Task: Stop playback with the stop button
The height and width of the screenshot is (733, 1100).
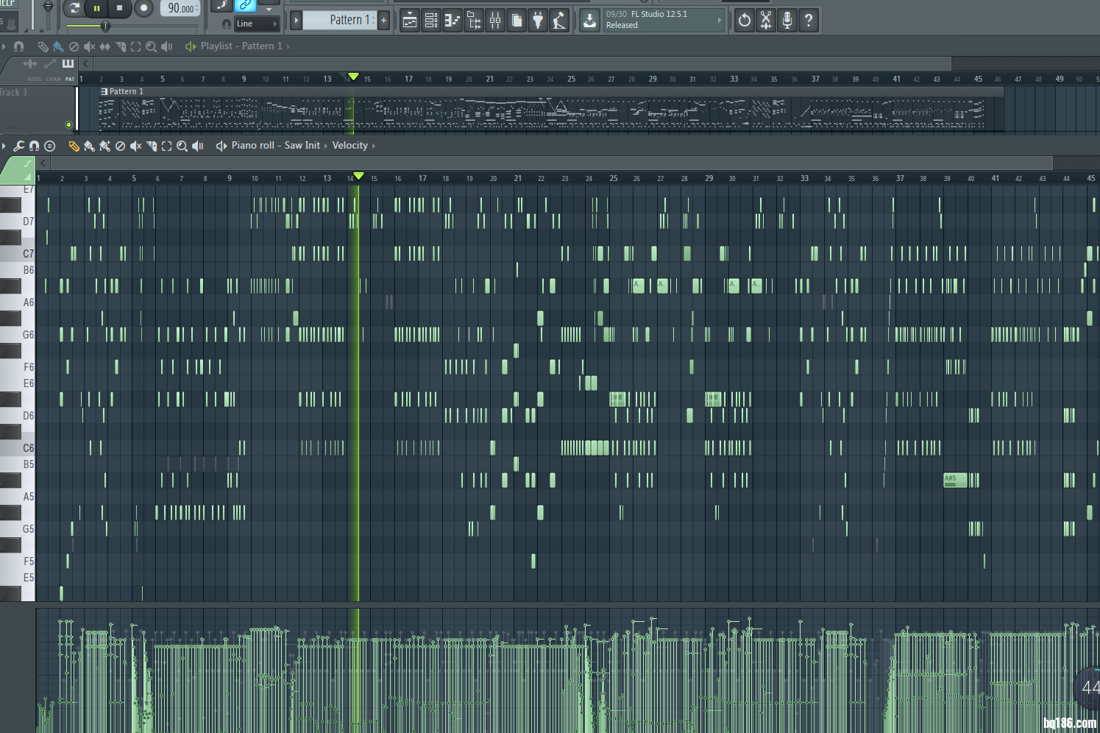Action: point(120,9)
